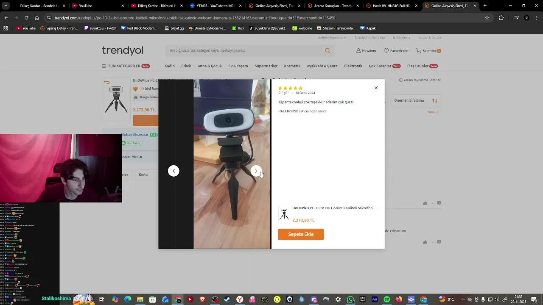Show the previous review photo

coord(174,171)
